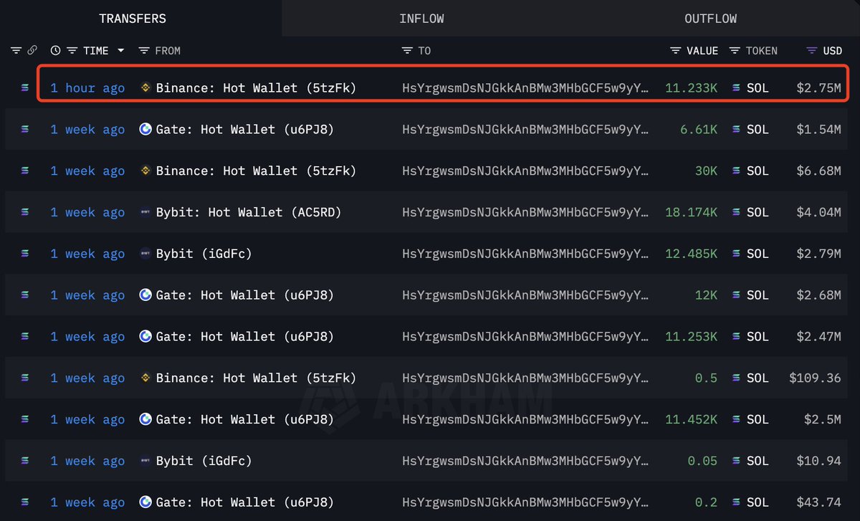The width and height of the screenshot is (860, 521).
Task: Click the Binance logo in the 0.5 SOL row
Action: click(145, 378)
